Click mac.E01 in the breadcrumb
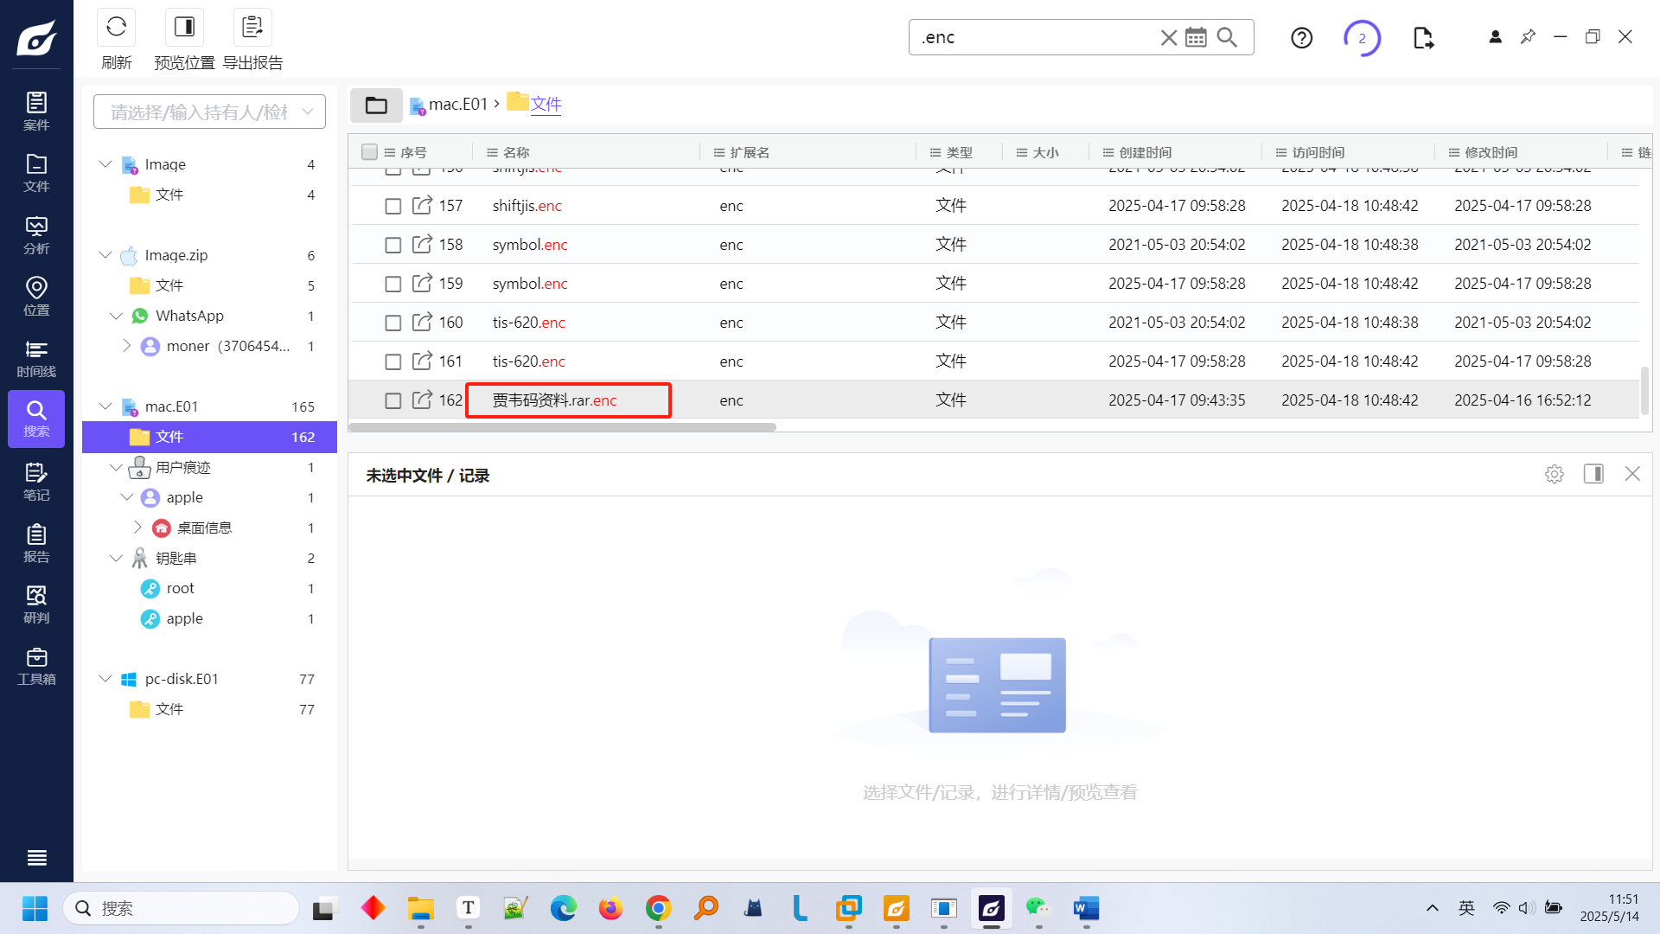Image resolution: width=1660 pixels, height=934 pixels. pos(458,105)
